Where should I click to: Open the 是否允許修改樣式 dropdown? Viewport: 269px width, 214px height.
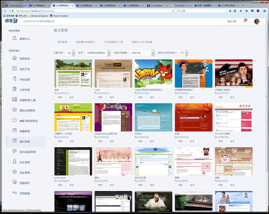click(x=183, y=53)
